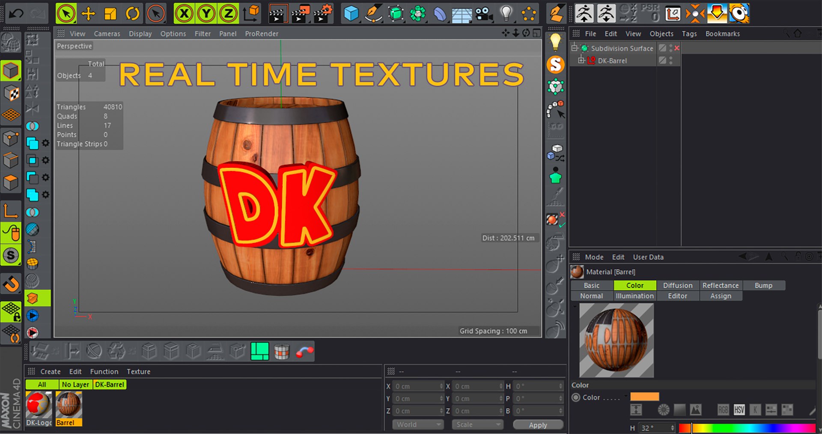Open Object Manager Tags menu
The height and width of the screenshot is (434, 822).
689,34
